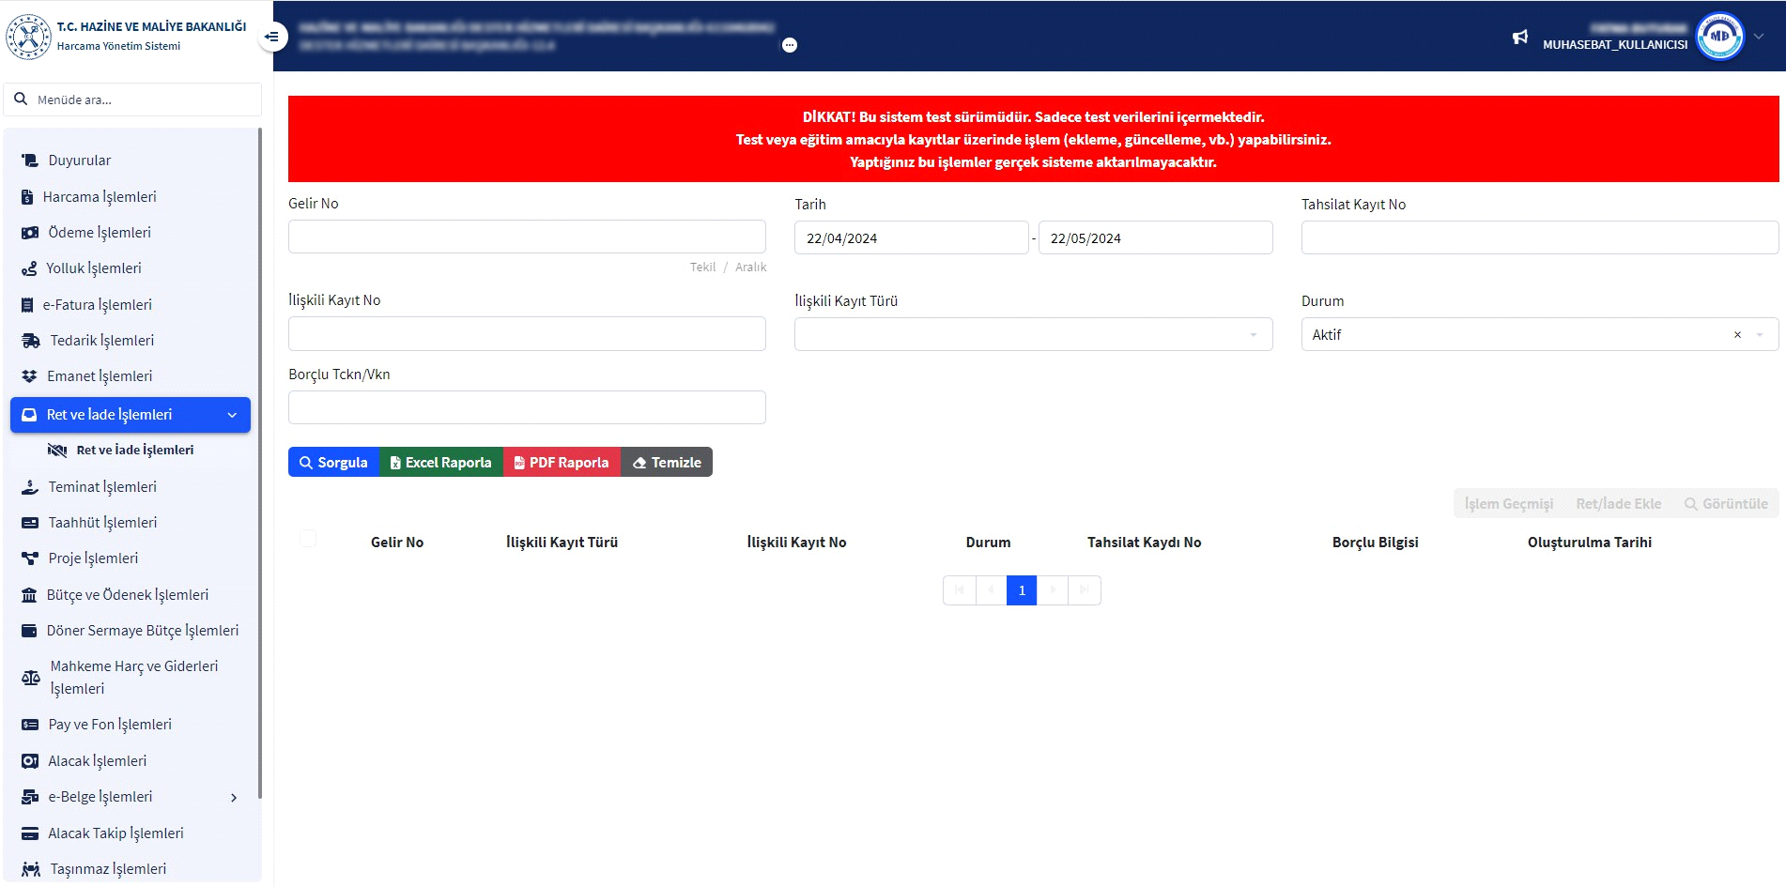Click the Borçlu Tckn/Vkn input field
The width and height of the screenshot is (1786, 887).
point(527,408)
